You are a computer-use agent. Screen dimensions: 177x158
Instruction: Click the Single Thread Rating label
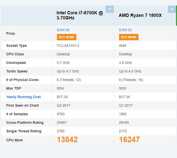coord(24,131)
